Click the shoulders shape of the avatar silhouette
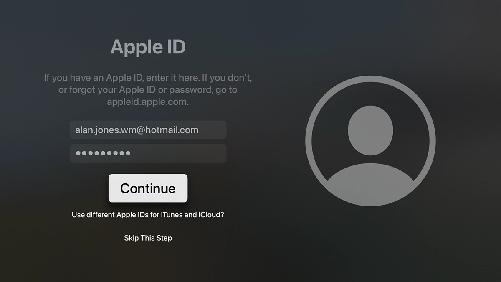The width and height of the screenshot is (501, 282). point(370,184)
